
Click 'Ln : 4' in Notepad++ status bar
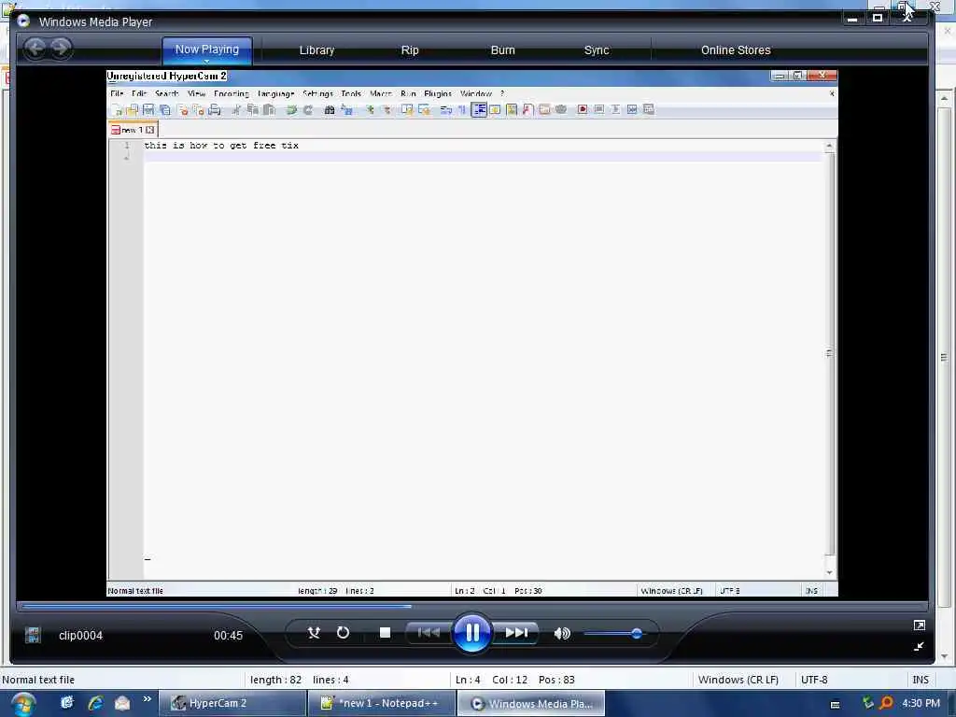pyautogui.click(x=468, y=680)
